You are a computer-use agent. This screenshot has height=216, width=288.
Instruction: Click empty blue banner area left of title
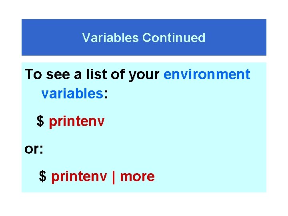tap(52, 38)
